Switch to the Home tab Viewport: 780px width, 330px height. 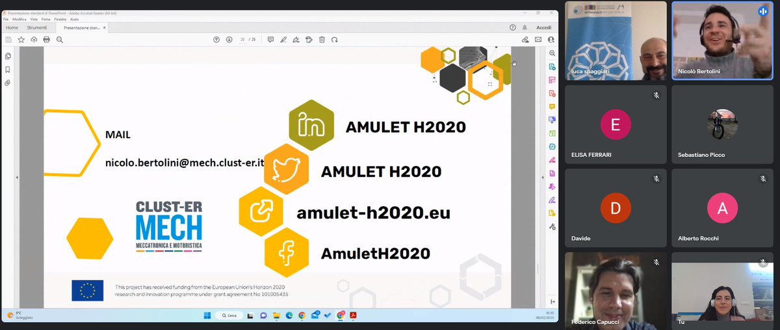click(12, 28)
